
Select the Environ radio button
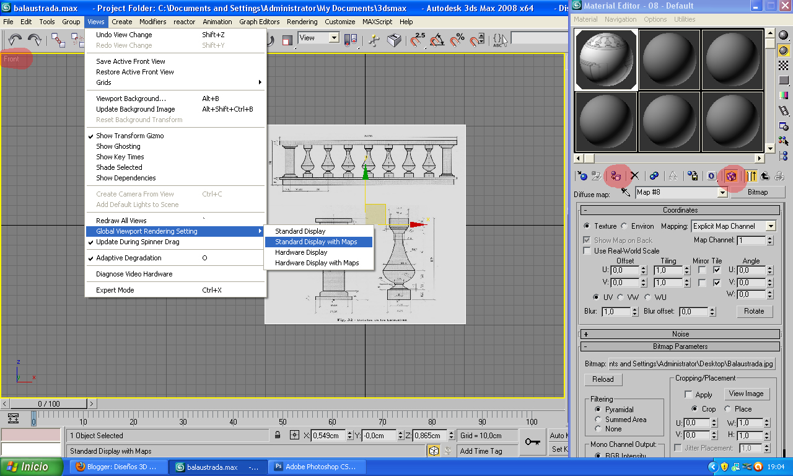(x=624, y=226)
